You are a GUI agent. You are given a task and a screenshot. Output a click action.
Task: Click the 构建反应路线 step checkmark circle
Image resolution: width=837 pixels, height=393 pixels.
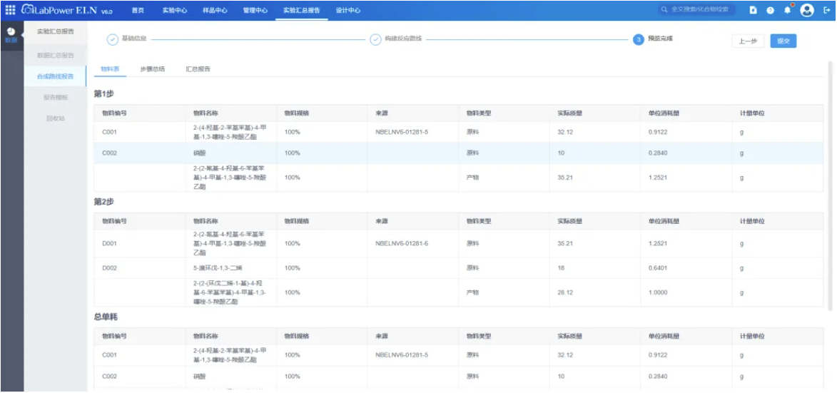point(375,39)
